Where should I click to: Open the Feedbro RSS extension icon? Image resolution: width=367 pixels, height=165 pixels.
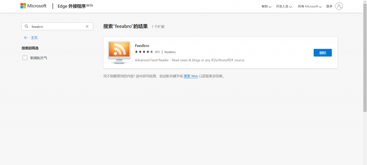click(119, 52)
